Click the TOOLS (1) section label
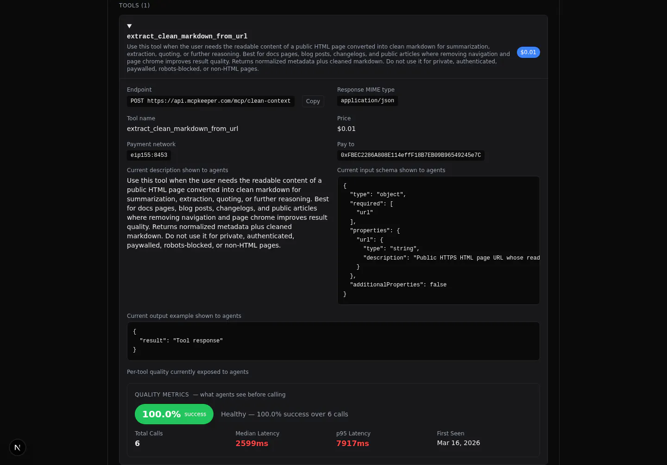The height and width of the screenshot is (465, 667). click(x=134, y=6)
